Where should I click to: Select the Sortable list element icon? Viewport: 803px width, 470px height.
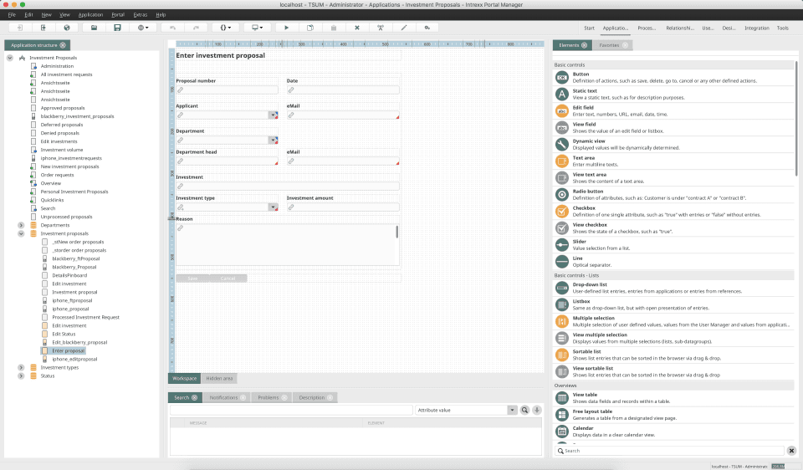click(562, 355)
